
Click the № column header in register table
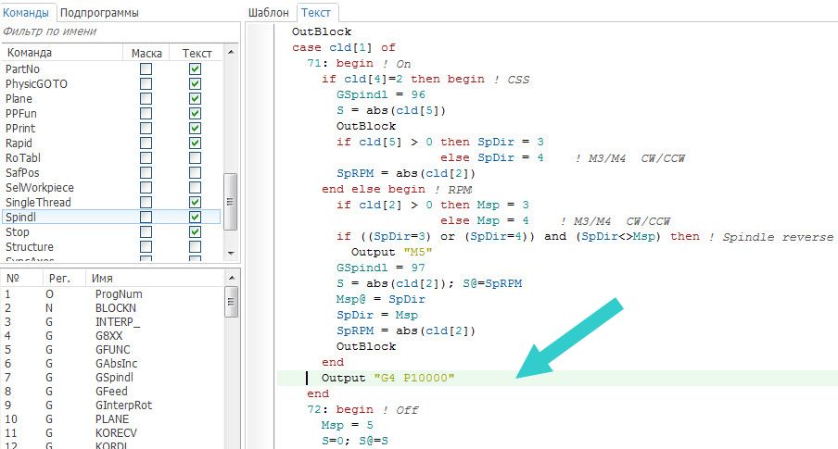(22, 278)
